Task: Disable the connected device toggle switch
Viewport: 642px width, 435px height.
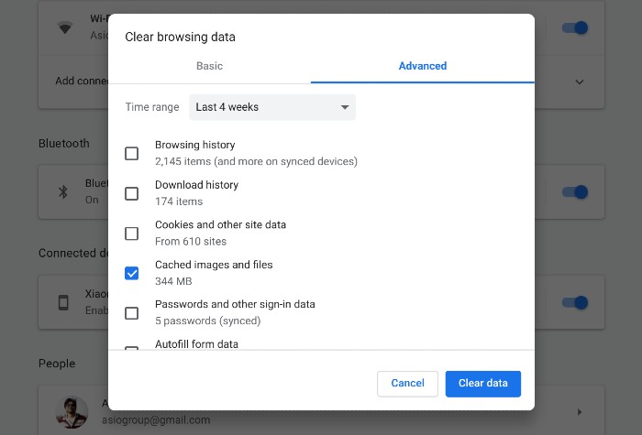Action: pyautogui.click(x=575, y=302)
